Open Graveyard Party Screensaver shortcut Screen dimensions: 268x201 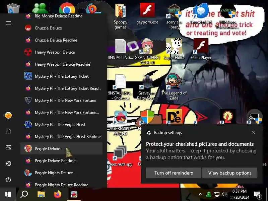[x=147, y=87]
